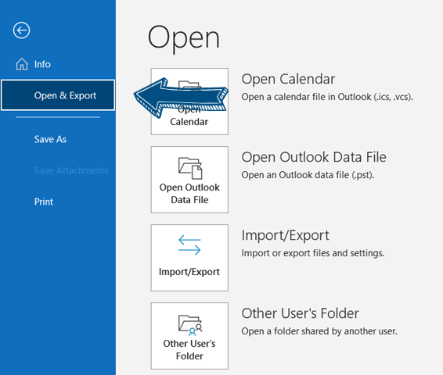Click the home icon beside Info
This screenshot has height=375, width=443.
tap(22, 64)
